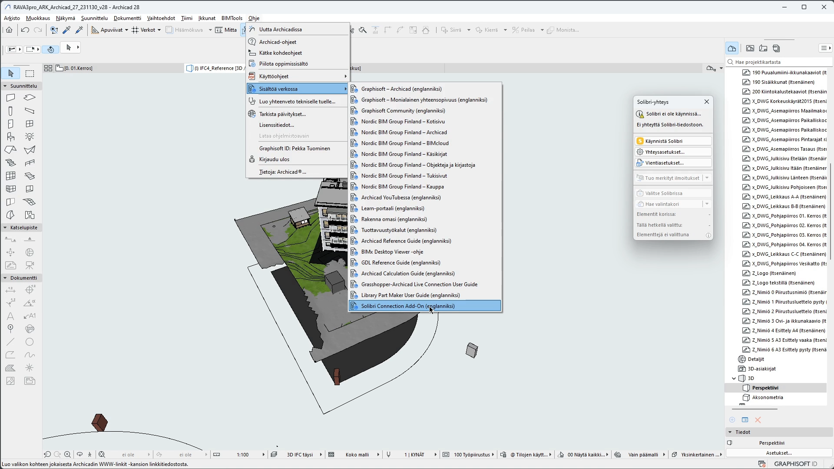Open Vientiasetukset... in Solibri panel

(673, 163)
